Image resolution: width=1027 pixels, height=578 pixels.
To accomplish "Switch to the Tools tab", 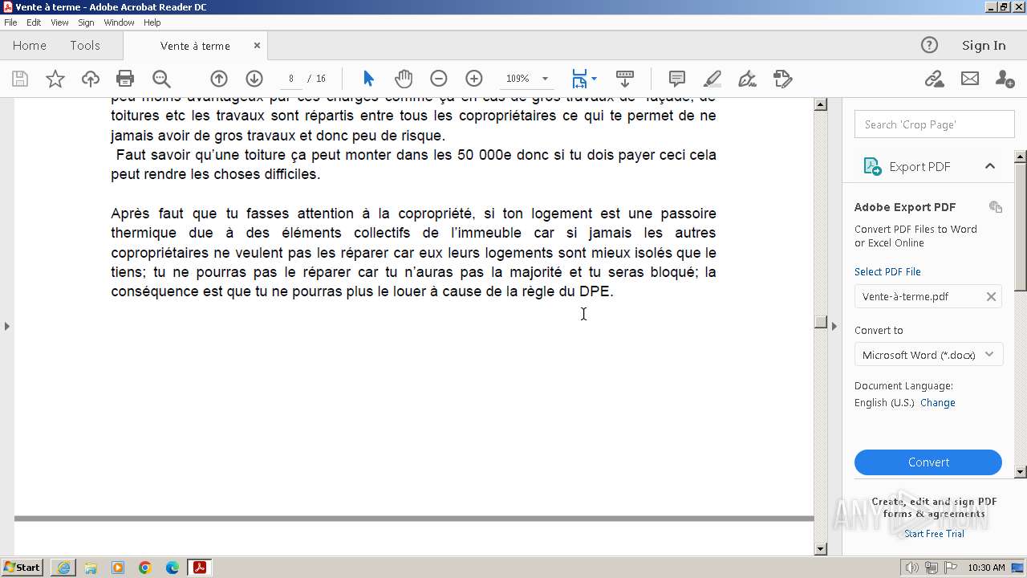I will tap(85, 46).
